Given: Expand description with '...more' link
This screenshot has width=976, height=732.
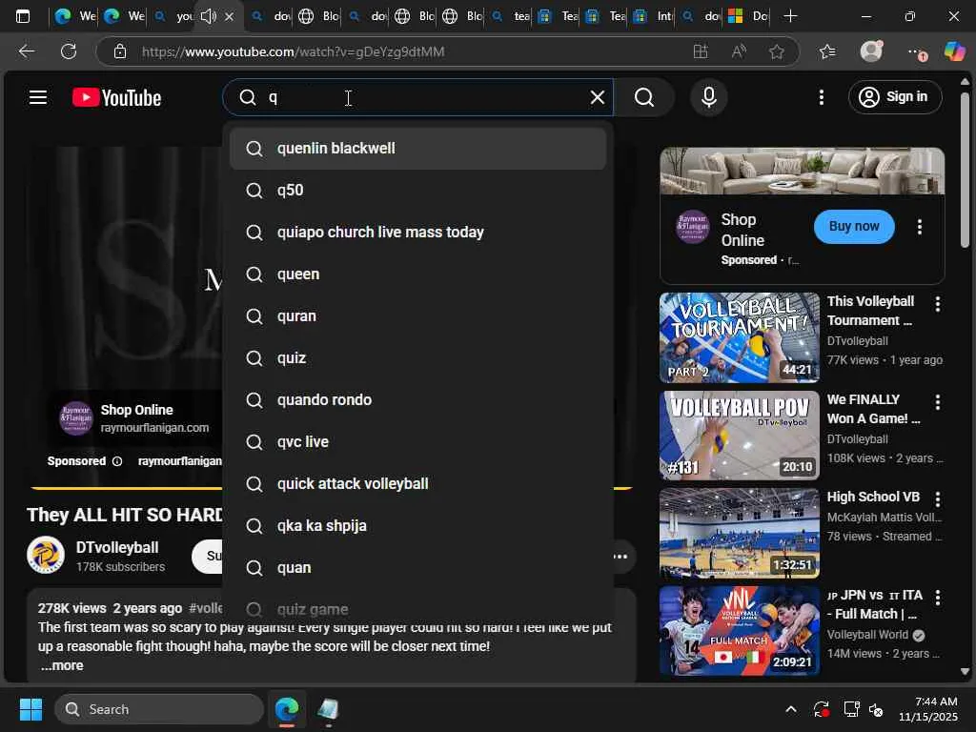Looking at the screenshot, I should 62,665.
